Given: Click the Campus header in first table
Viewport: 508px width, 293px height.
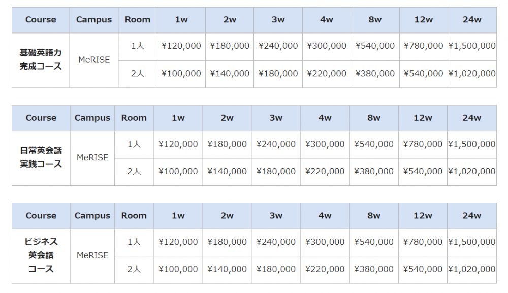Looking at the screenshot, I should pos(94,20).
